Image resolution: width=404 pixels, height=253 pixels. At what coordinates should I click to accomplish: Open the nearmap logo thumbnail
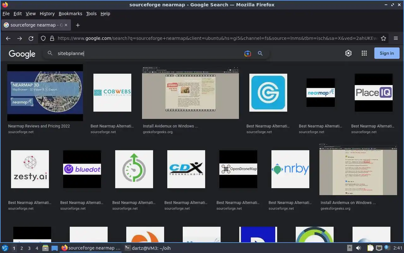point(321,93)
